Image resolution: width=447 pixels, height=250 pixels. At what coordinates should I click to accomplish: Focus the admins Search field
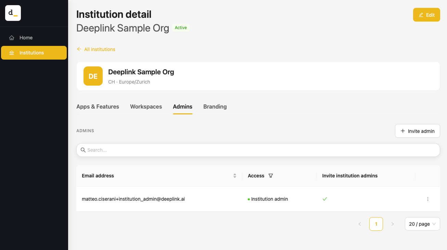point(258,150)
